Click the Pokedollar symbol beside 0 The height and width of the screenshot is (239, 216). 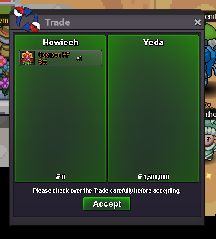(x=58, y=177)
